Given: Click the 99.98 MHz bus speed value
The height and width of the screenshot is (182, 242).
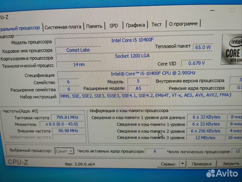Looking at the screenshot, I should tap(68, 131).
